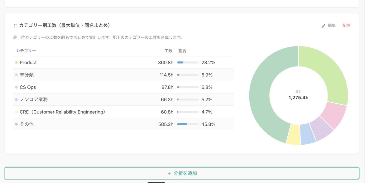The width and height of the screenshot is (374, 183).
Task: Click the 60.8h value for CRE
Action: [x=167, y=112]
